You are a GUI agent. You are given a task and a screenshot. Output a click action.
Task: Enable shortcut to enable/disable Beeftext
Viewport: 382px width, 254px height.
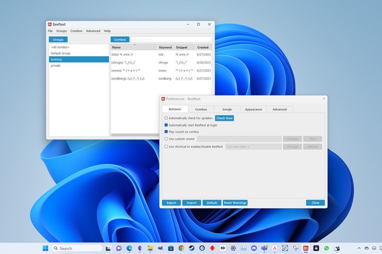tap(166, 146)
